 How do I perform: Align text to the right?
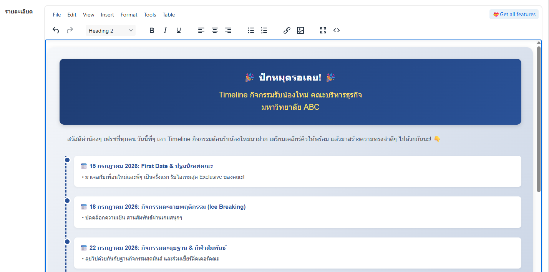(228, 30)
